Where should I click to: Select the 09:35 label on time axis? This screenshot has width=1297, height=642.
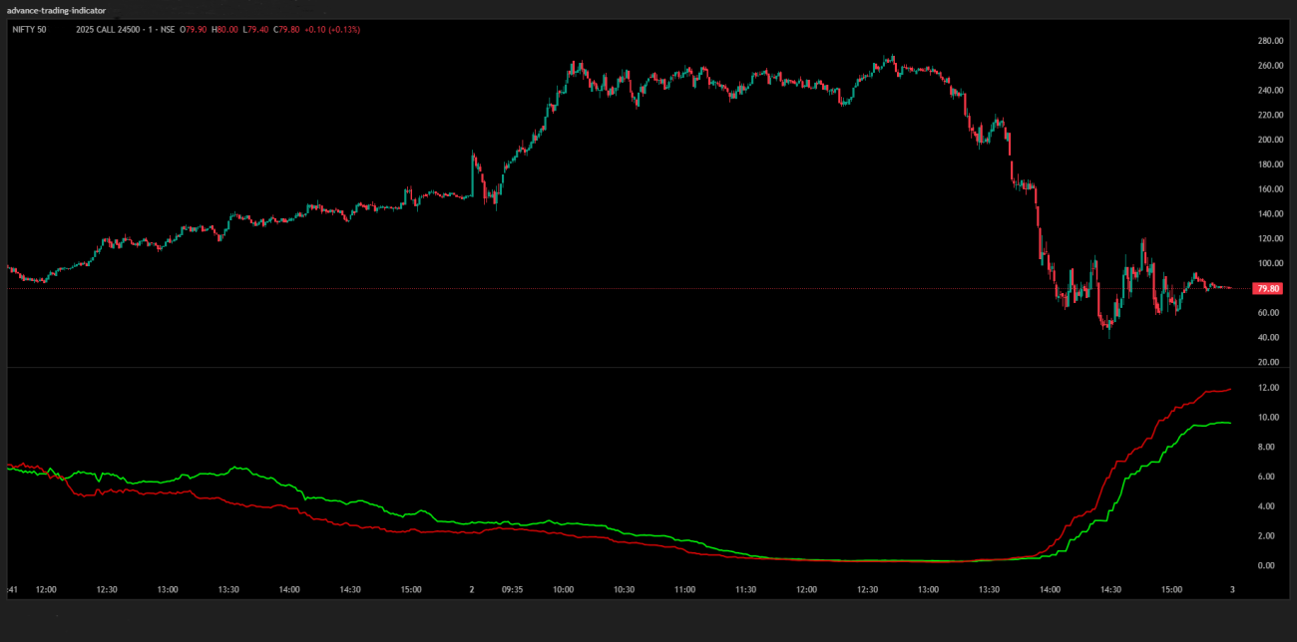(512, 589)
